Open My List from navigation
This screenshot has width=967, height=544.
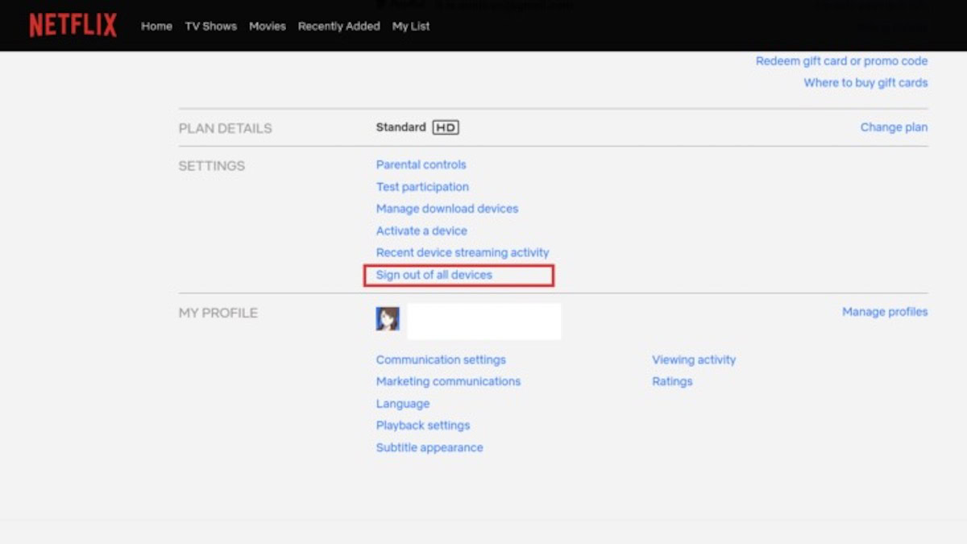pos(411,26)
